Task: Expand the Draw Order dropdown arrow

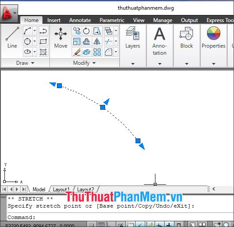Action: tap(116, 31)
